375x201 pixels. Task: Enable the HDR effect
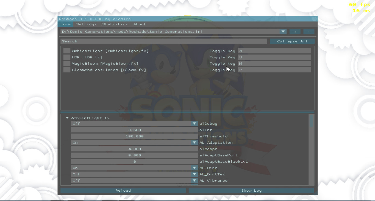66,57
